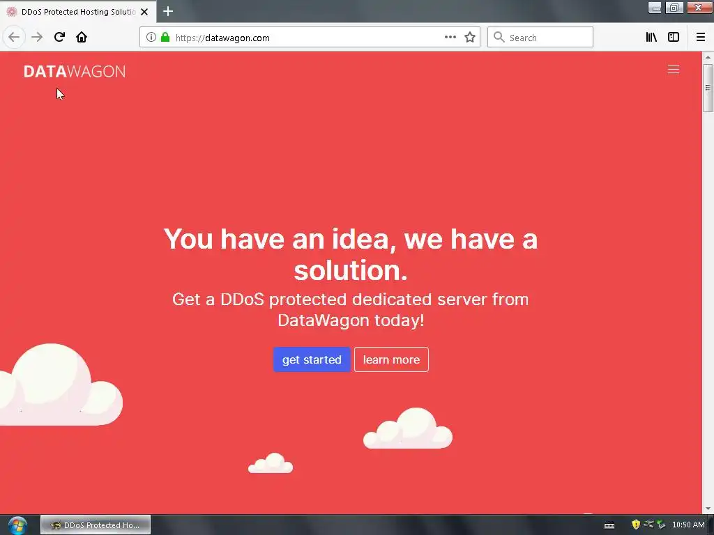Click the DataWagon logo
Screen dimensions: 714x535
pos(75,72)
